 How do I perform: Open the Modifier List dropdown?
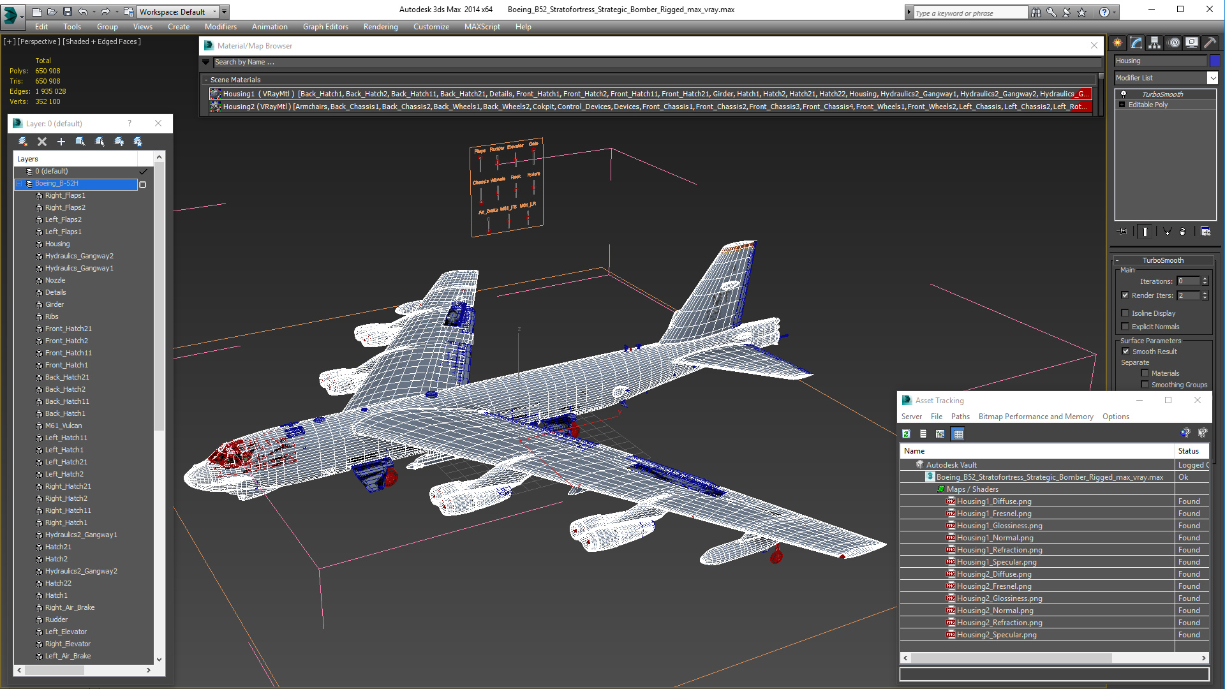coord(1212,78)
